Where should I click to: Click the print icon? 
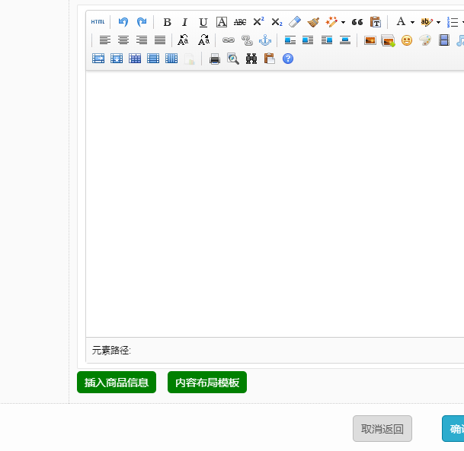[215, 59]
